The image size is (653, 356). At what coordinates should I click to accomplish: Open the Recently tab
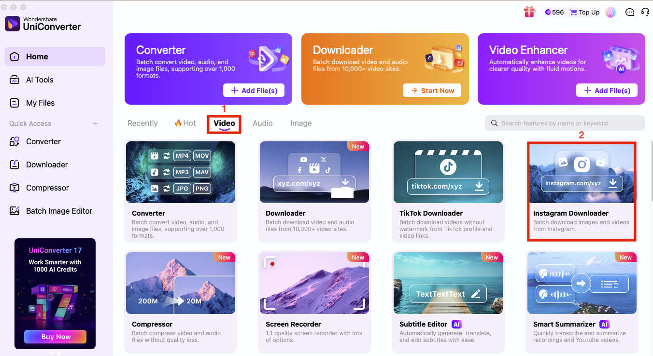point(142,123)
